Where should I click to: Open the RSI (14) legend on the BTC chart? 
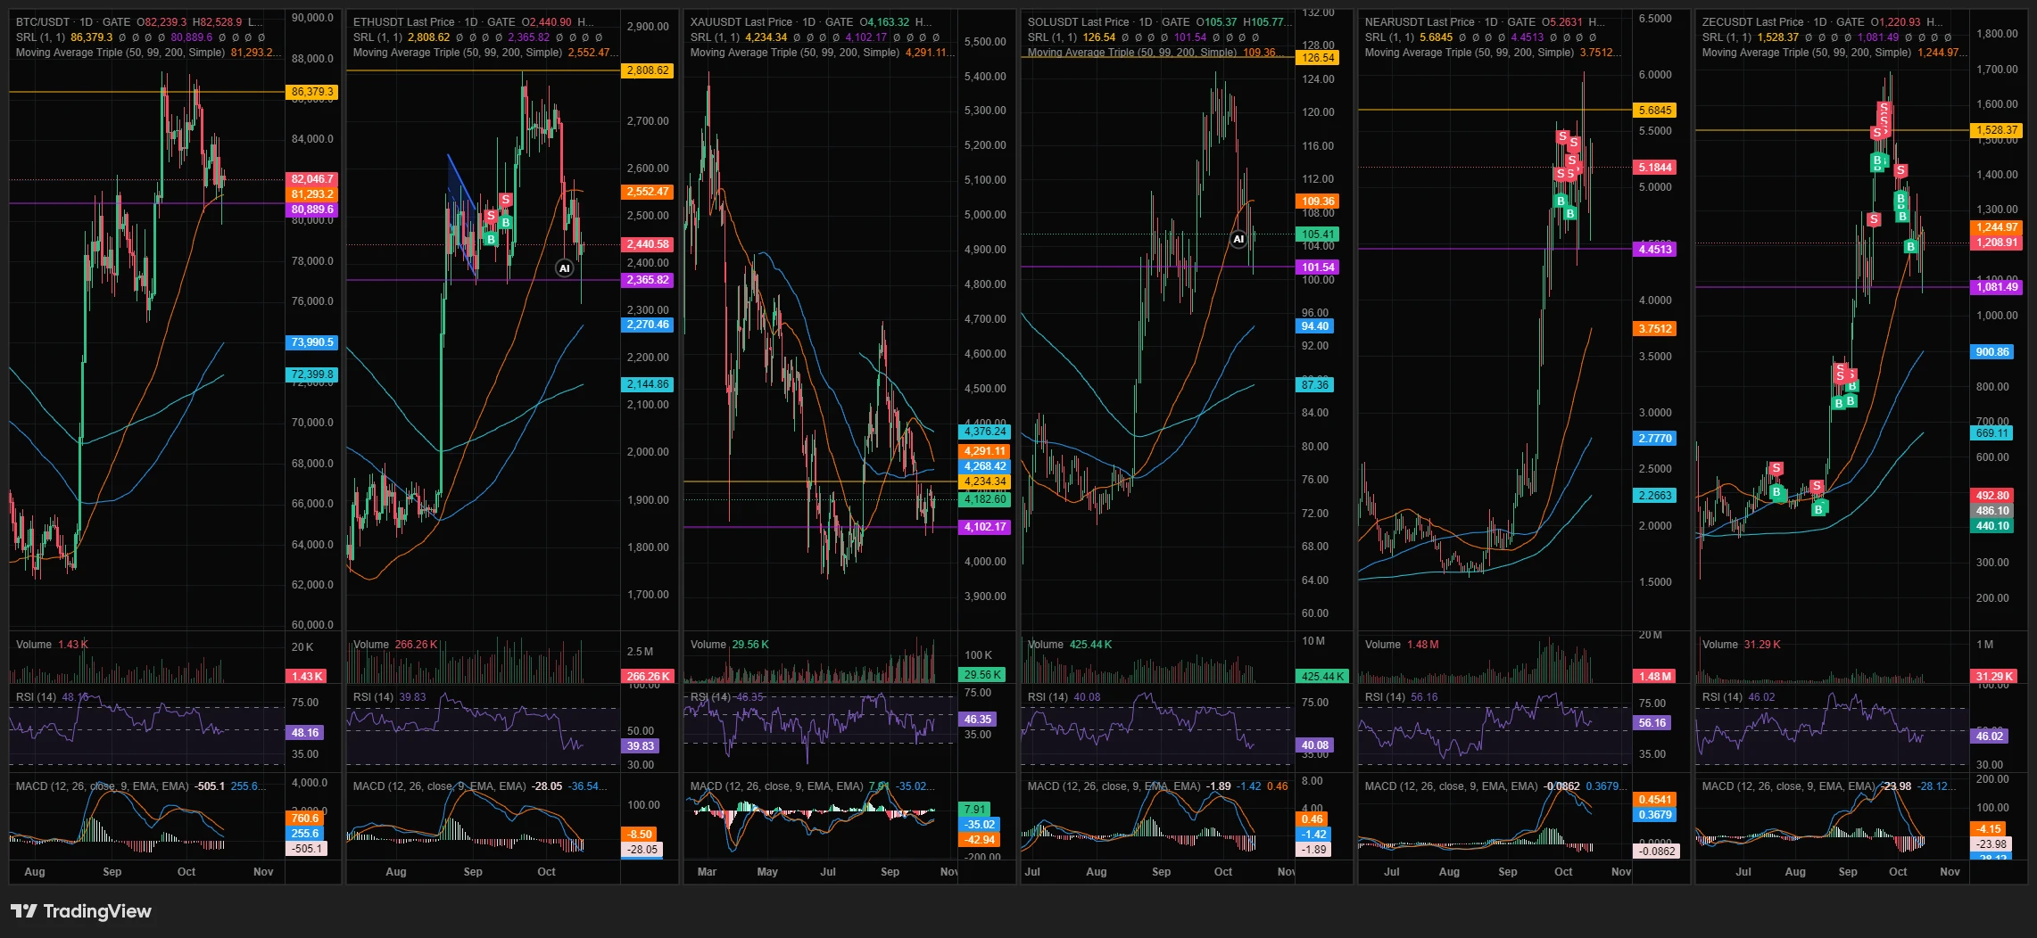36,697
